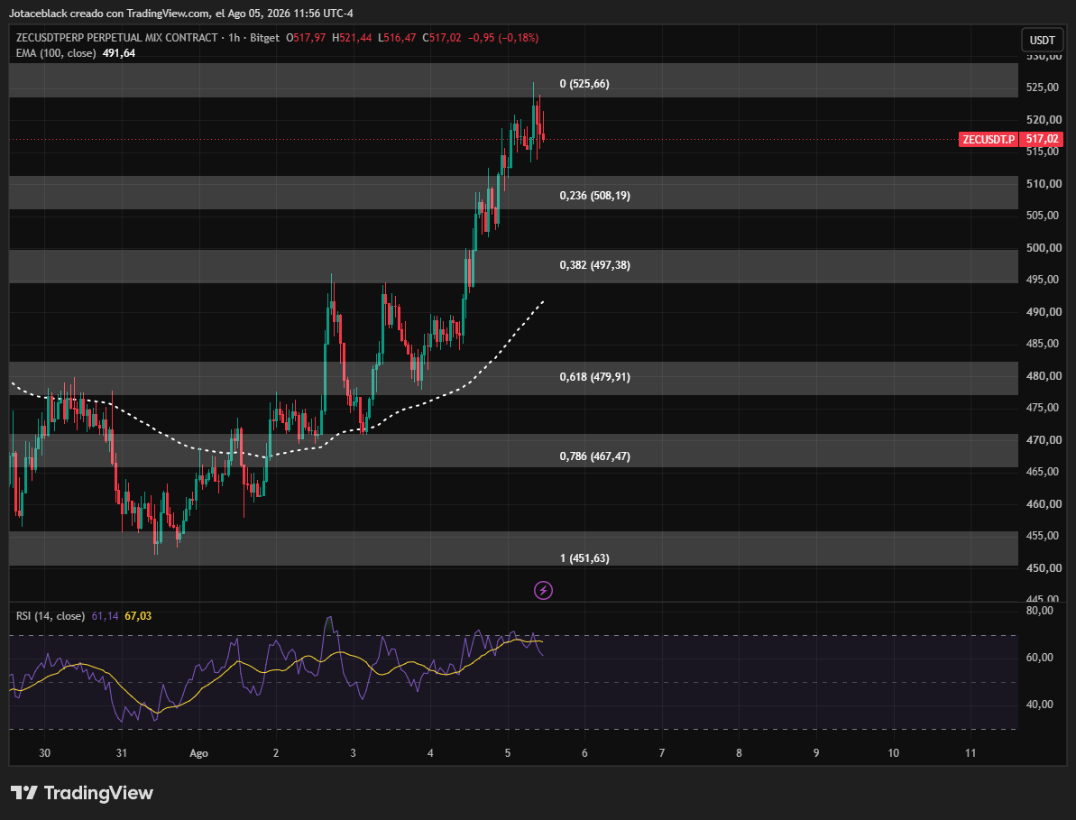The height and width of the screenshot is (820, 1076).
Task: Click the low price L516,47
Action: click(398, 38)
